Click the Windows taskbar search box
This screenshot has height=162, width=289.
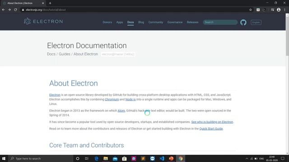41,158
